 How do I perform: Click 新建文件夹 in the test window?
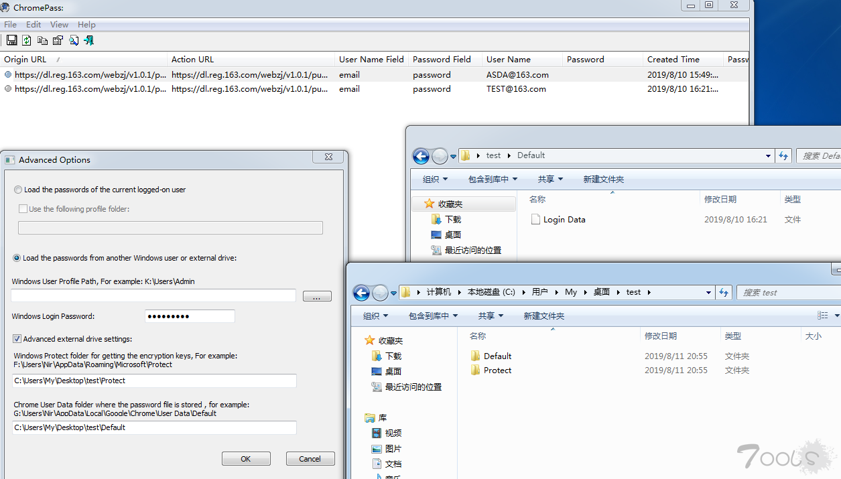pyautogui.click(x=544, y=316)
